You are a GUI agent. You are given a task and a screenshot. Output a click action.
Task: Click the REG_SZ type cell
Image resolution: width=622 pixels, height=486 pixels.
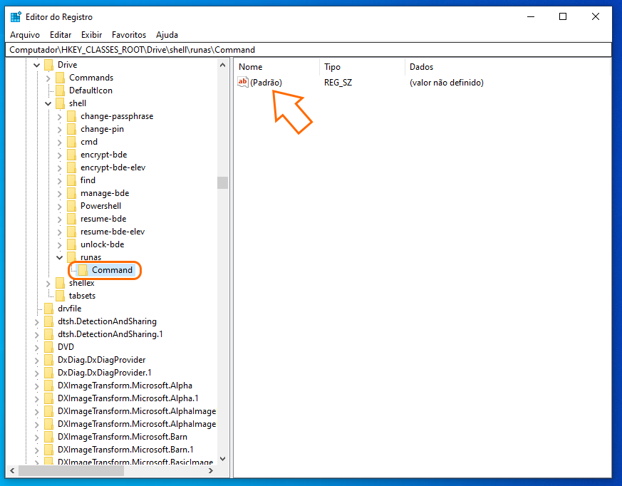coord(338,83)
